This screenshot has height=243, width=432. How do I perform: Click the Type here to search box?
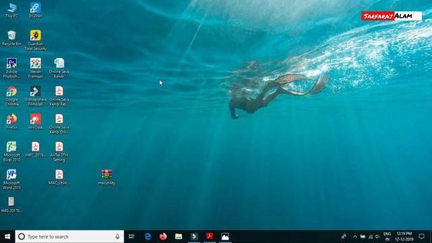(x=70, y=236)
